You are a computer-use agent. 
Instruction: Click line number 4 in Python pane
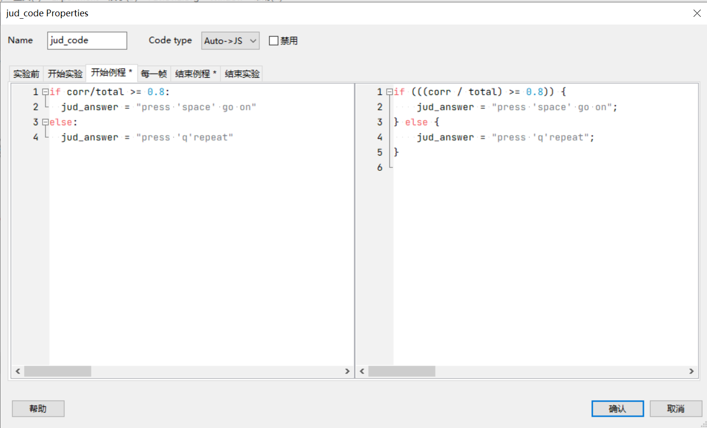[36, 137]
